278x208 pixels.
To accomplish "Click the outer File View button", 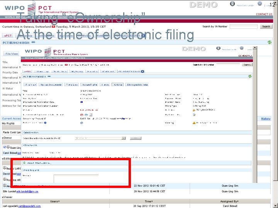I will pyautogui.click(x=12, y=54).
